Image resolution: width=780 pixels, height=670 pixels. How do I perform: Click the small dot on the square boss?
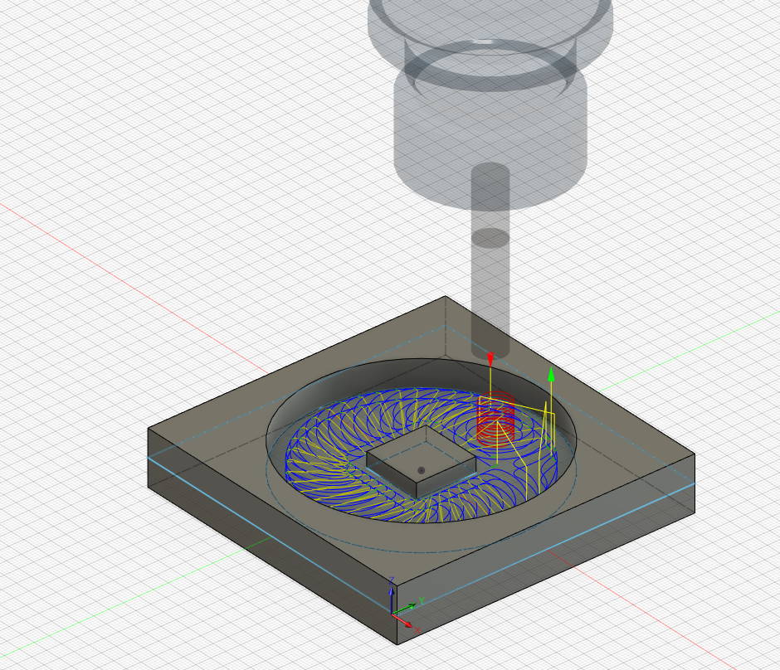pos(422,470)
